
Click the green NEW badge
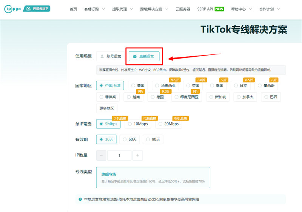pyautogui.click(x=219, y=9)
